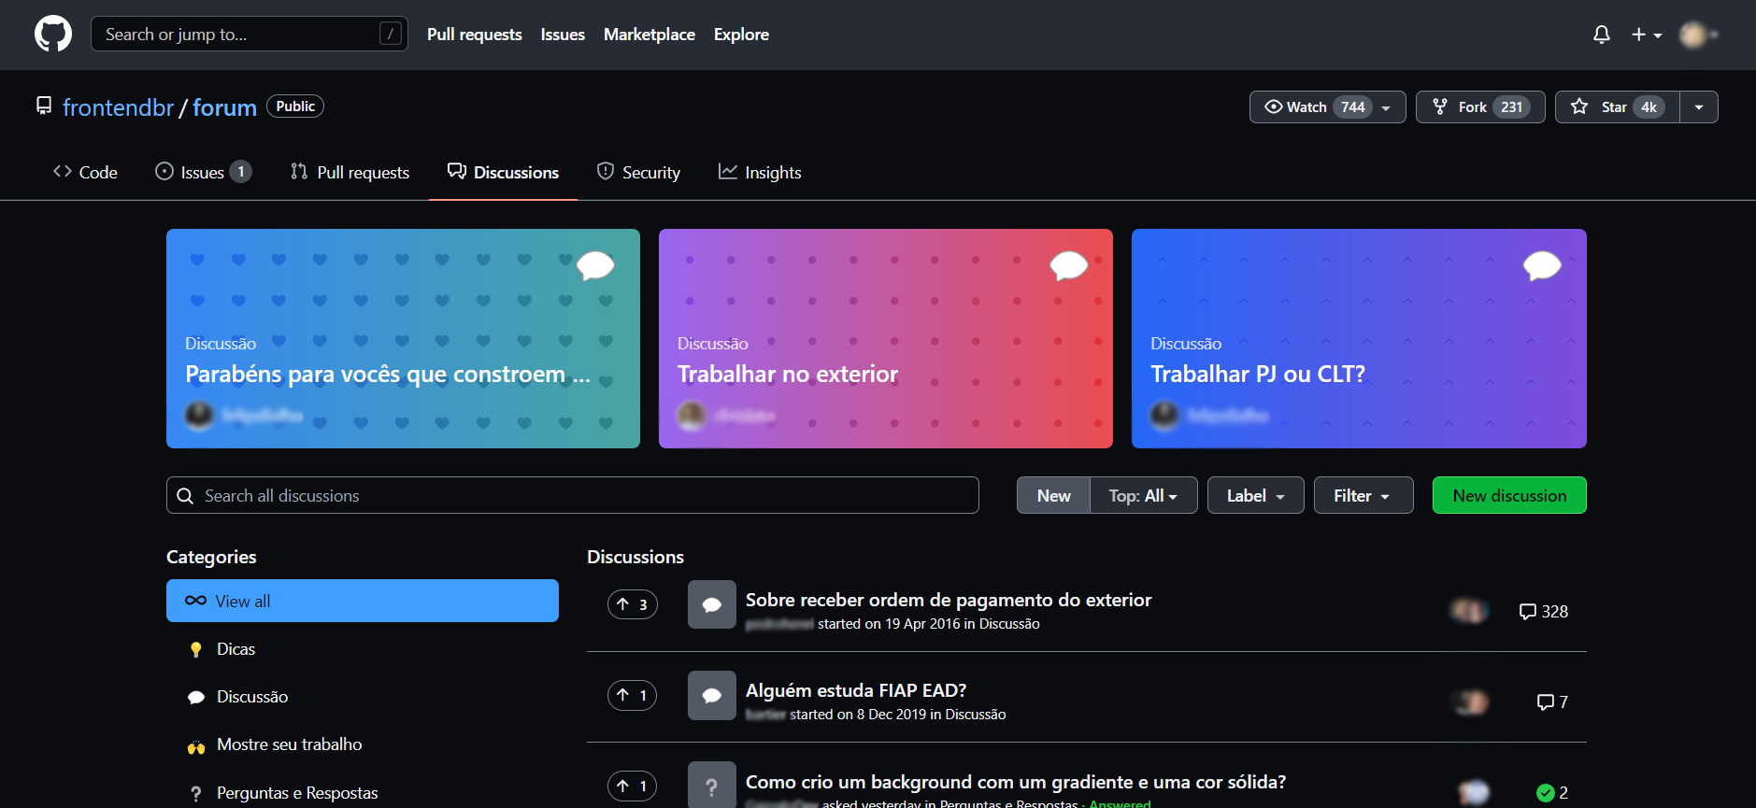Open the Top: All sort dropdown
The image size is (1756, 808).
1143,495
